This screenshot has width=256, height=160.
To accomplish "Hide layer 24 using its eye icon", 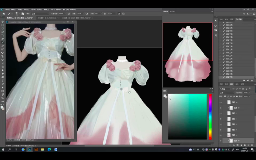I will pyautogui.click(x=220, y=102).
